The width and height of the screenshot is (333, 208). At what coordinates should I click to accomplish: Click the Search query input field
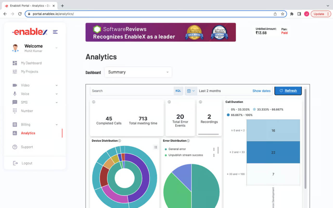pyautogui.click(x=132, y=91)
